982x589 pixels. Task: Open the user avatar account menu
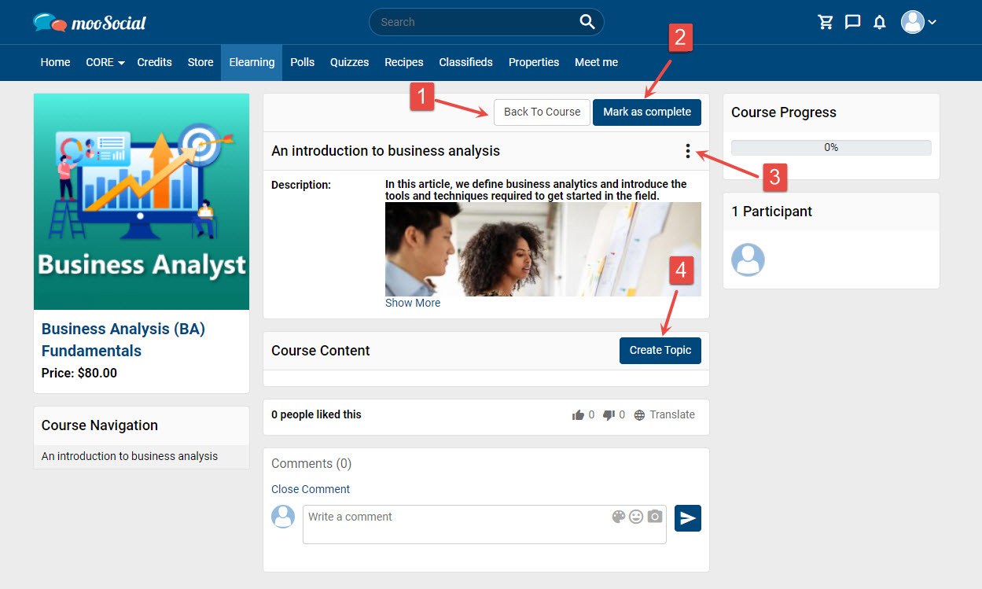click(918, 22)
